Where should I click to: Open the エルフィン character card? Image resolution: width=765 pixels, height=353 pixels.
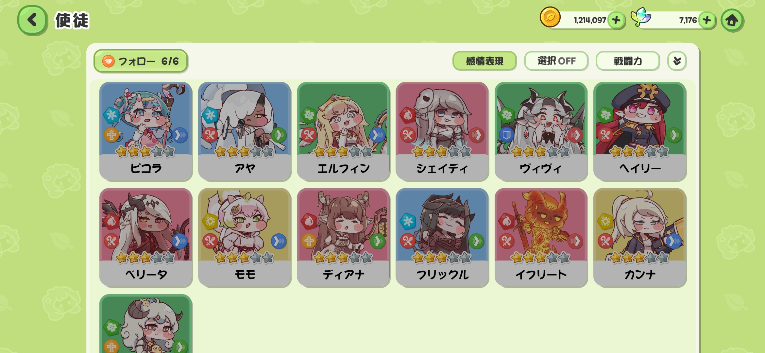pos(343,131)
